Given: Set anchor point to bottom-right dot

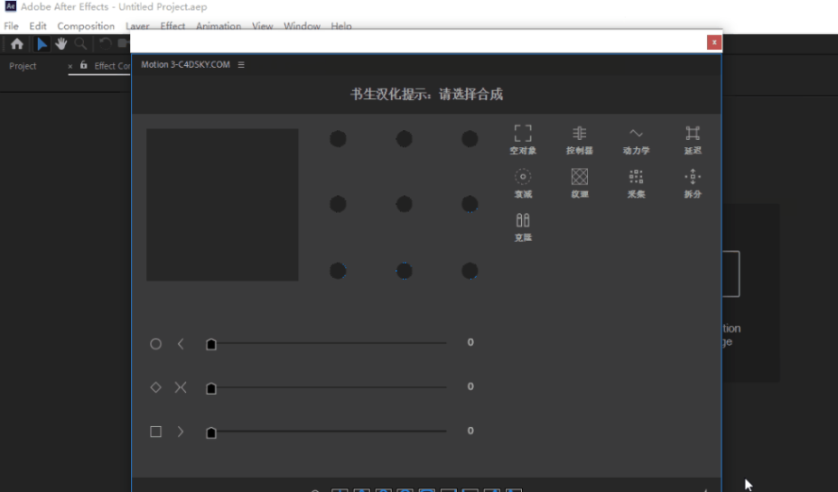Looking at the screenshot, I should click(470, 271).
